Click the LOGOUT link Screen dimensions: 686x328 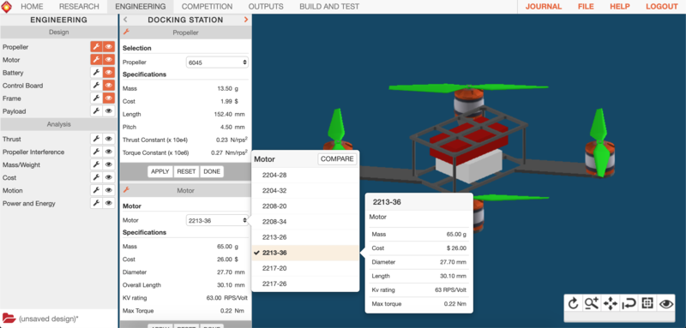[x=661, y=7]
